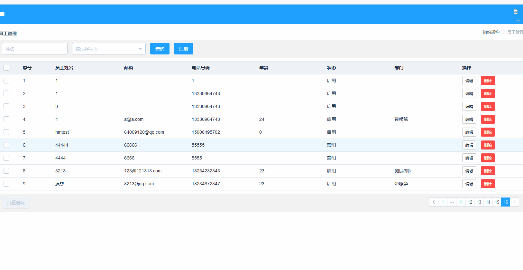
Task: Toggle the hamburger sidebar menu icon
Action: point(2,14)
